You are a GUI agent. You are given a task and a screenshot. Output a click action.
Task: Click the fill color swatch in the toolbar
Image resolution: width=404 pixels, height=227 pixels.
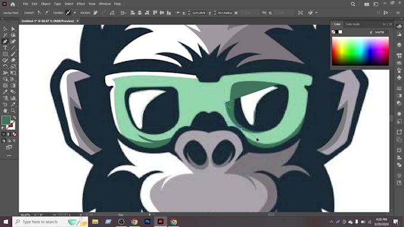pos(6,120)
